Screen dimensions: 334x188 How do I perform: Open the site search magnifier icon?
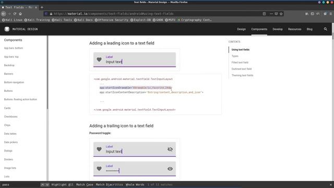click(x=326, y=29)
